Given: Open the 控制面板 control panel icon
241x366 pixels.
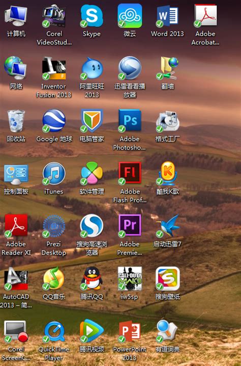Looking at the screenshot, I should point(16,174).
